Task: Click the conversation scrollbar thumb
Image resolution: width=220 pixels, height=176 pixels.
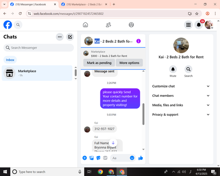Action: (143, 114)
